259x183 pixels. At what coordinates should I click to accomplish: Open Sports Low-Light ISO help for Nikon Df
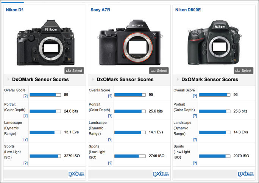click(x=25, y=163)
